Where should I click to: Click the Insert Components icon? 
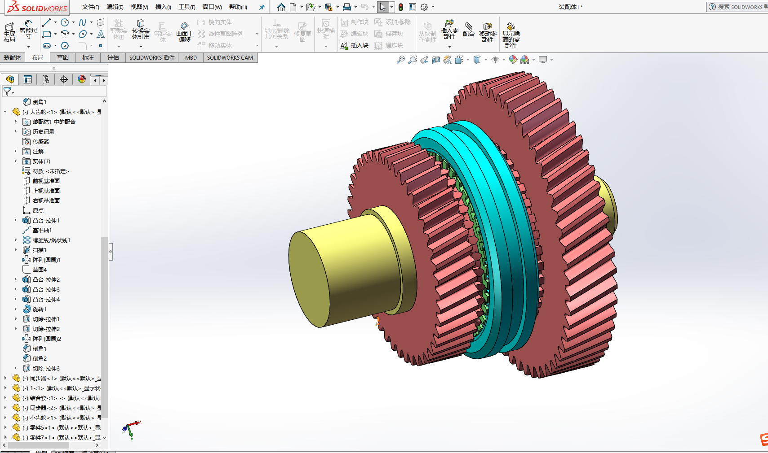pyautogui.click(x=449, y=29)
